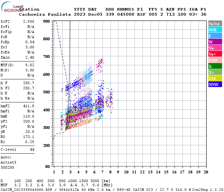Screen dimensions: 224x192
Task: Click the hmF1 N/A value
Action: click(x=31, y=111)
